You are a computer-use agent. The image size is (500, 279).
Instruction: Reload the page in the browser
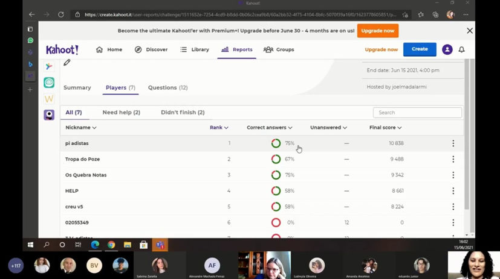click(x=61, y=14)
